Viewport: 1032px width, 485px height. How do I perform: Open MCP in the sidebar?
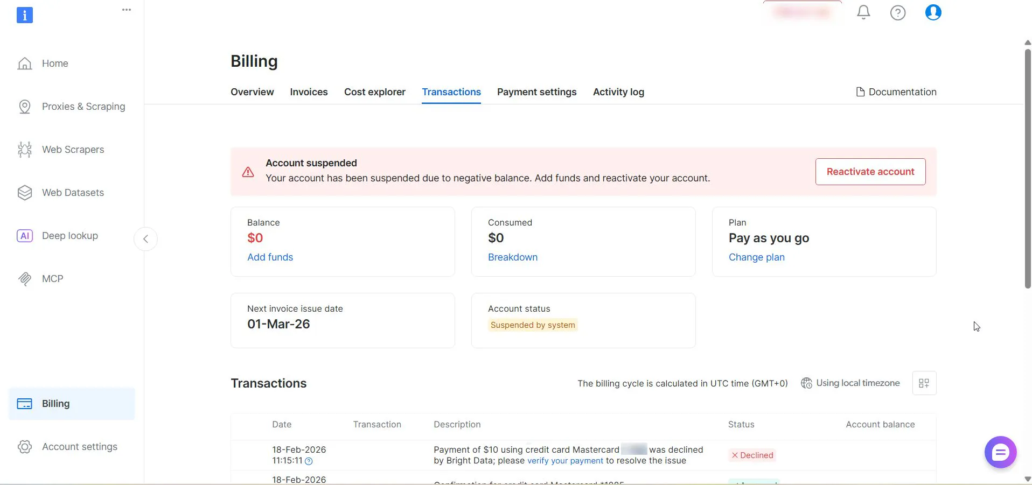coord(52,279)
